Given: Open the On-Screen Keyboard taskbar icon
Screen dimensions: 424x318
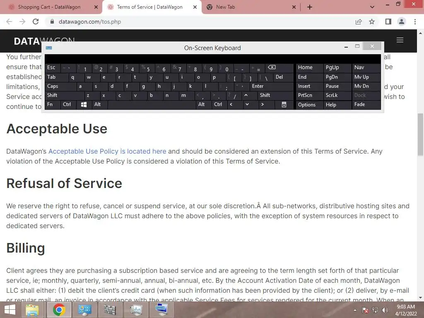Looking at the screenshot, I should pyautogui.click(x=161, y=310).
